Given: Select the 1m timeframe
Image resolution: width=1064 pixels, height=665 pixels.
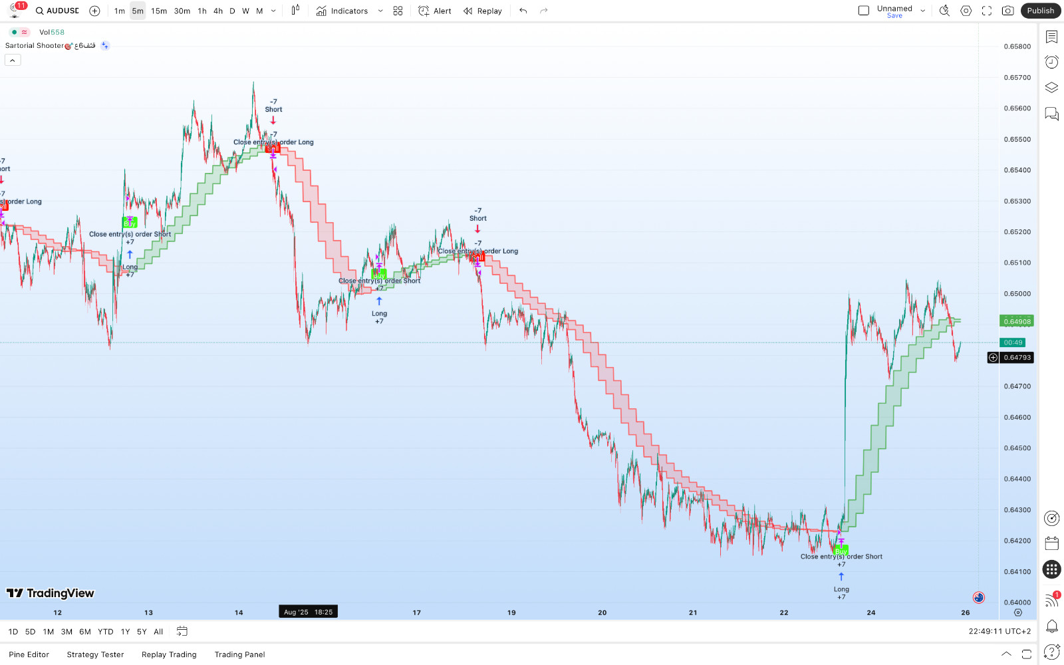Looking at the screenshot, I should click(120, 11).
